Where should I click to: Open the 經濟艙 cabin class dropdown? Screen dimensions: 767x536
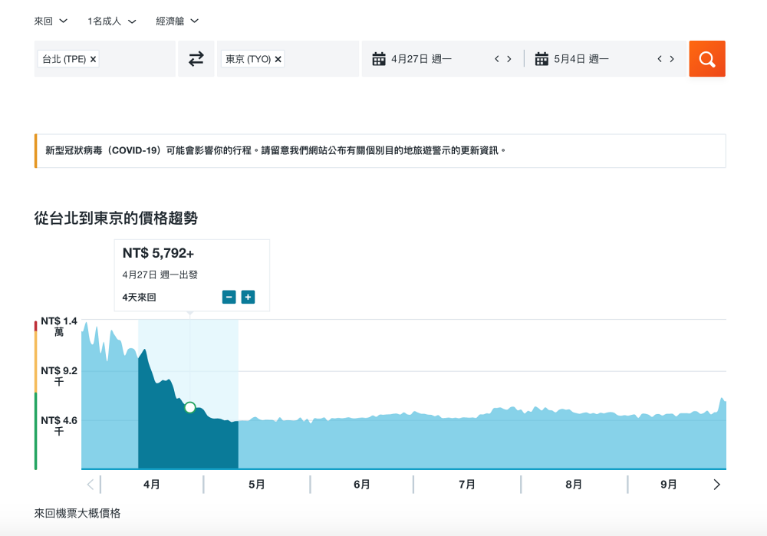[177, 21]
